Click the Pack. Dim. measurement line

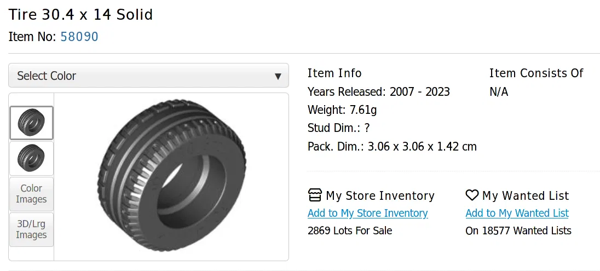[392, 147]
